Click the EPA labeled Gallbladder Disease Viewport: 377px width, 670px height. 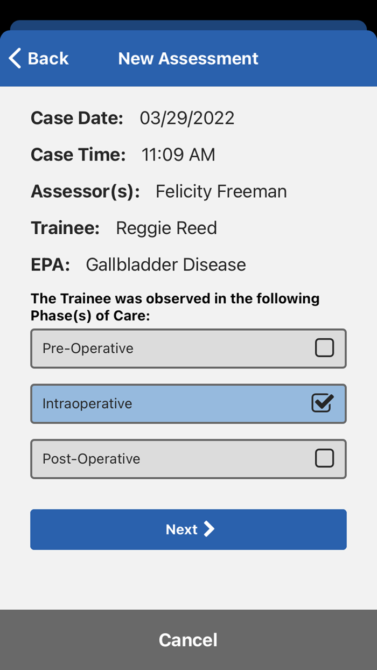165,264
